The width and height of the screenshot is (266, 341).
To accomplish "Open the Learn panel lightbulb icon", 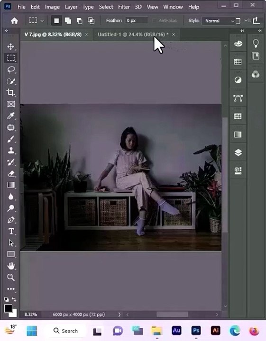I will [x=256, y=44].
